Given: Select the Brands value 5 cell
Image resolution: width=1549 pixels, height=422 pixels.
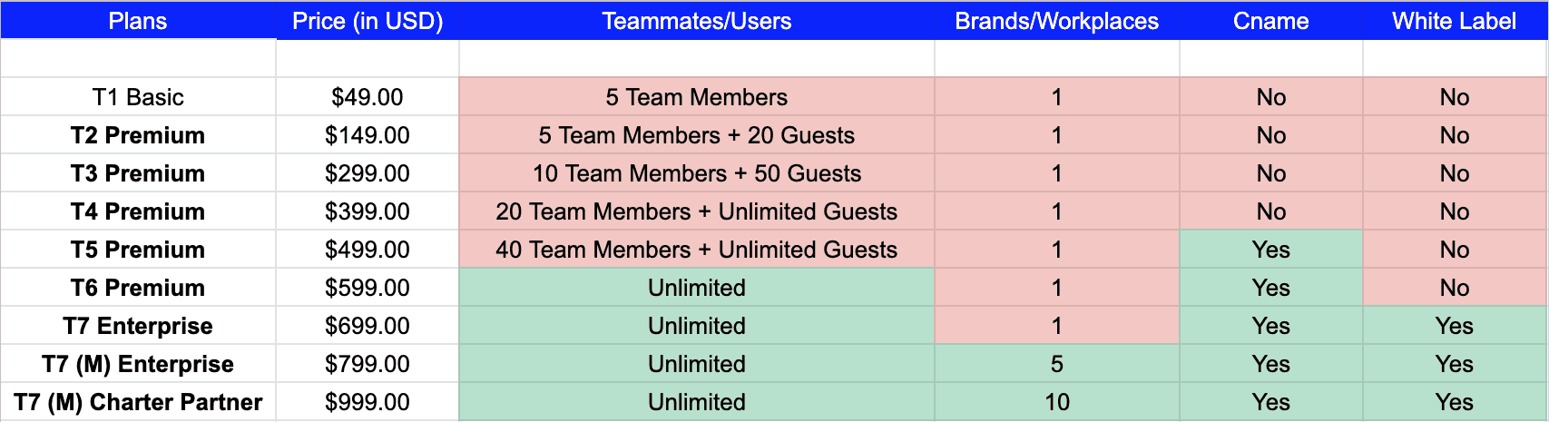Looking at the screenshot, I should click(x=1056, y=364).
